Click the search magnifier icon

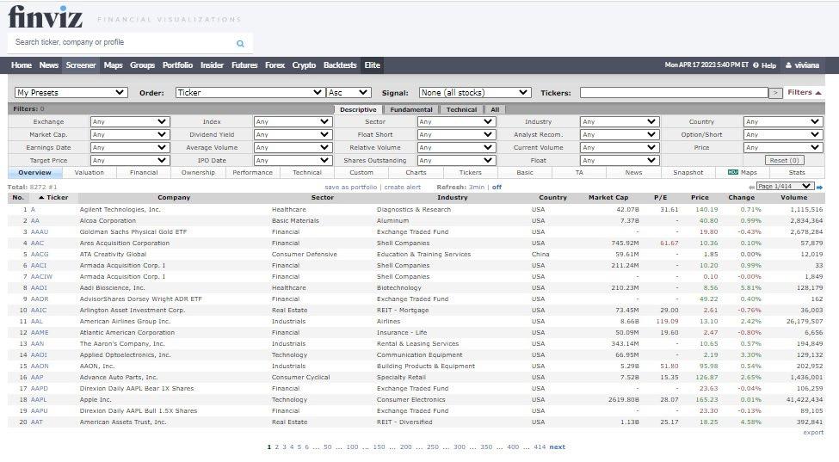pos(240,44)
